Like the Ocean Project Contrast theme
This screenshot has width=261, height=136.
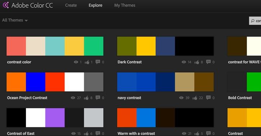click(86, 98)
